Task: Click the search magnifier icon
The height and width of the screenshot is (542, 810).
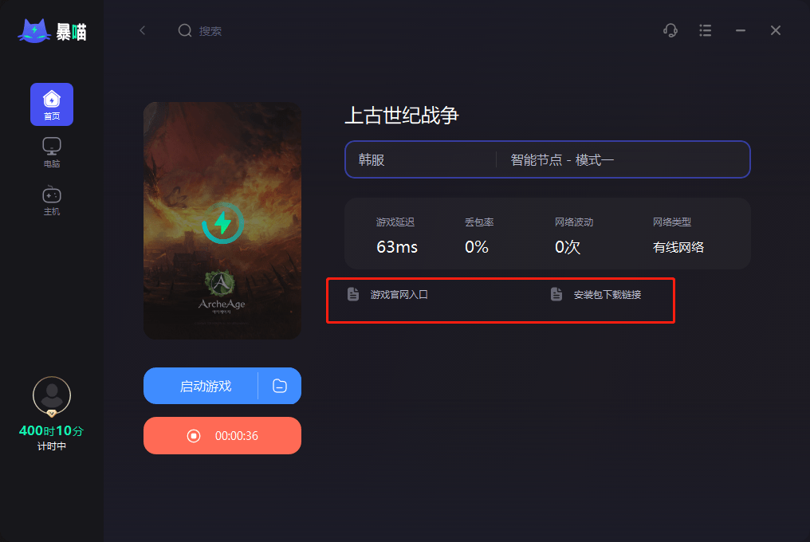Action: pos(185,30)
